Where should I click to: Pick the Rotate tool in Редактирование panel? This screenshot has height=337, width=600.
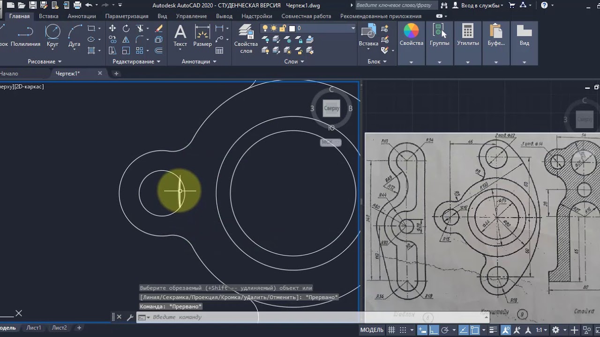click(x=126, y=29)
